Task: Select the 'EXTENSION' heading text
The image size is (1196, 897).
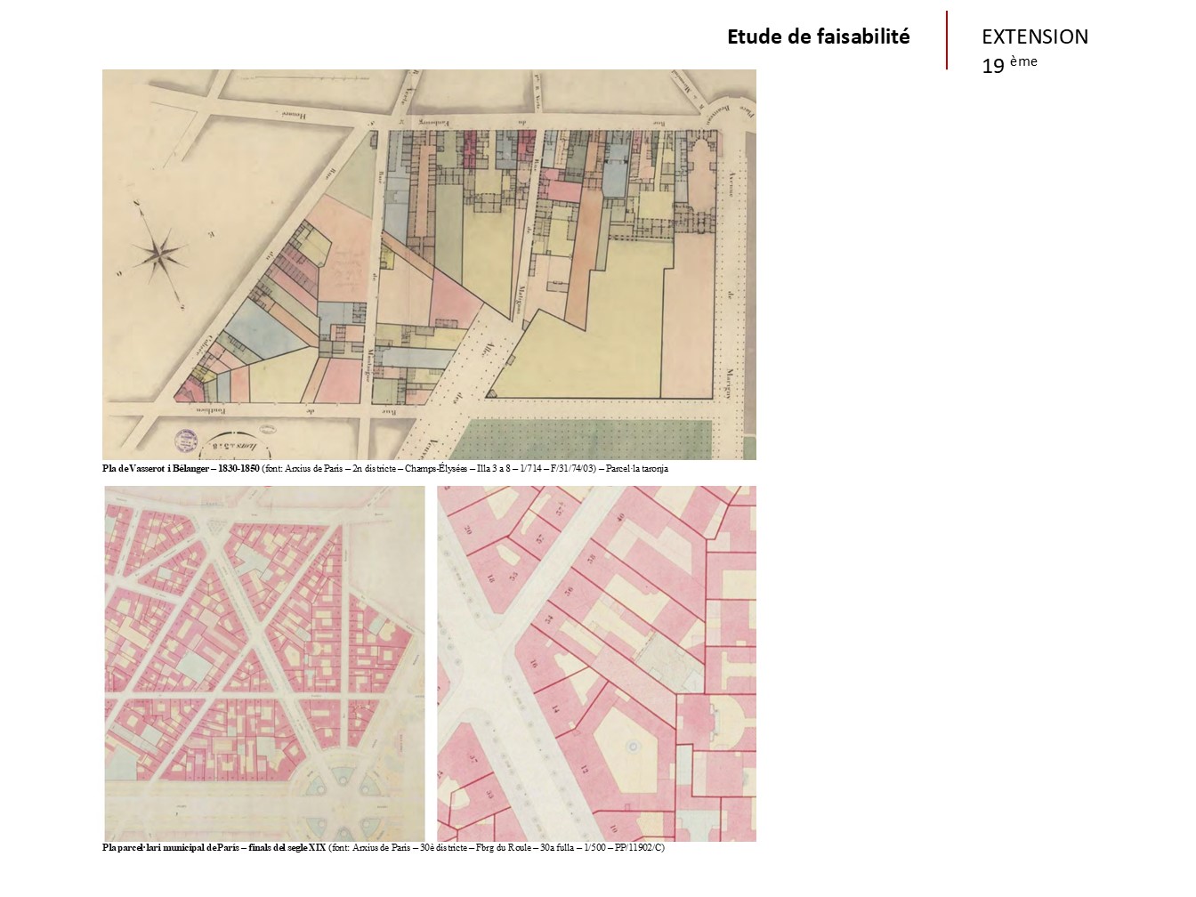Action: (x=1034, y=36)
